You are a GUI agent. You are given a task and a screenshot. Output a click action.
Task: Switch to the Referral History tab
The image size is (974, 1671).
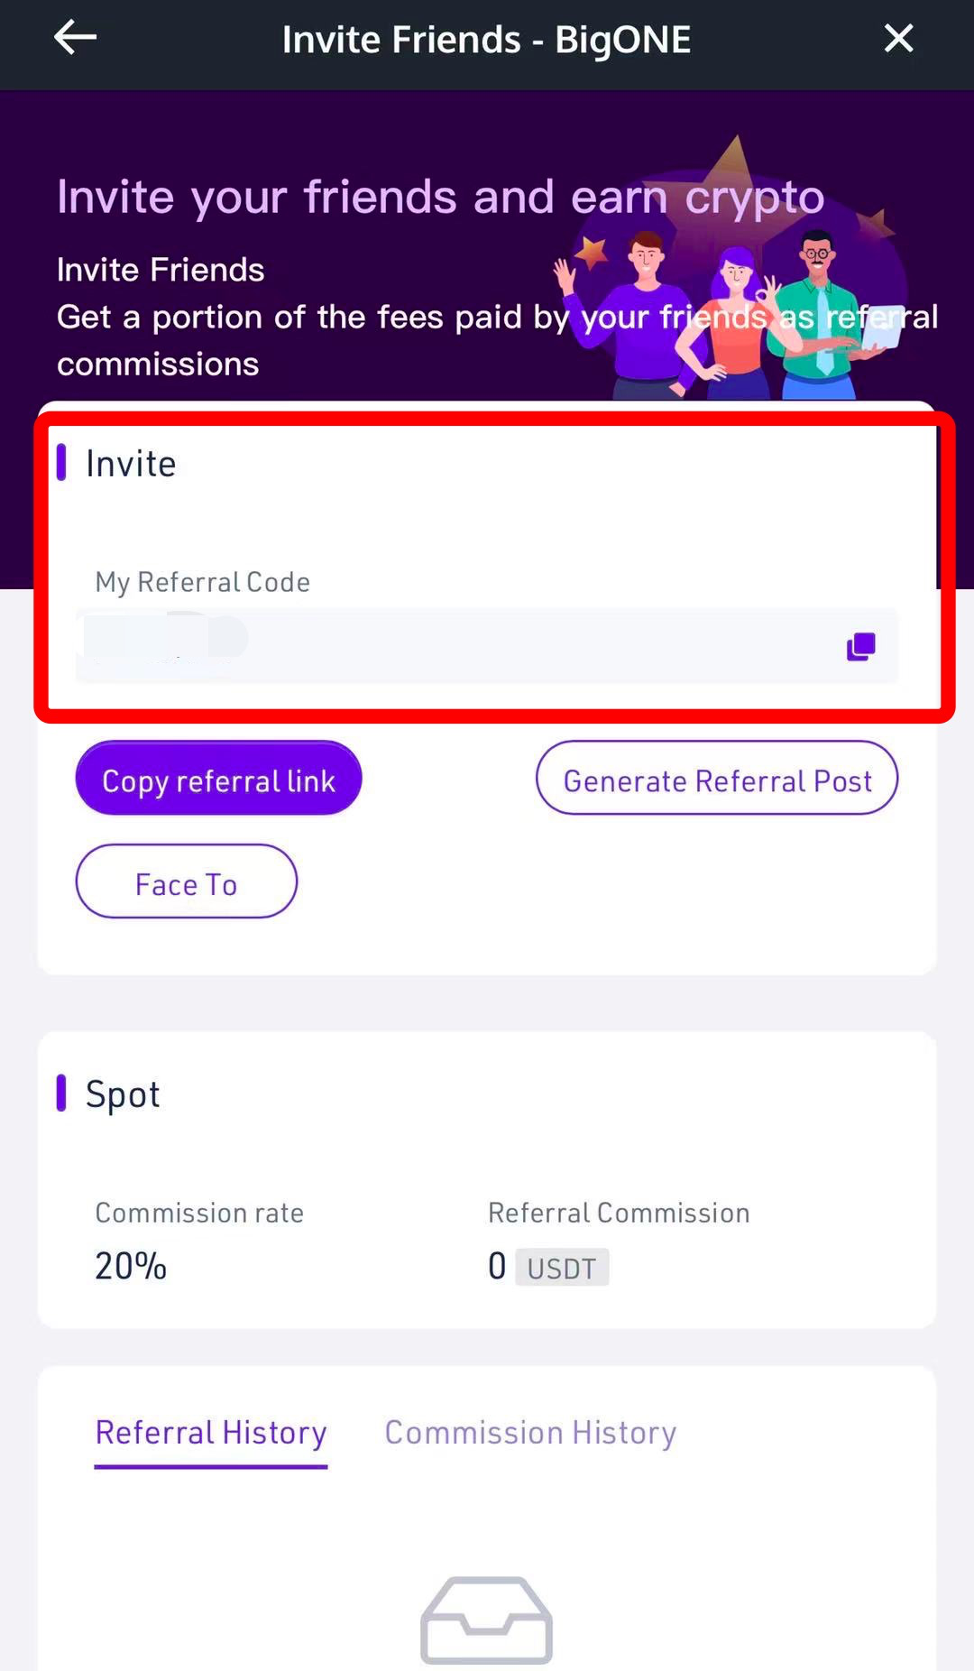(x=211, y=1433)
